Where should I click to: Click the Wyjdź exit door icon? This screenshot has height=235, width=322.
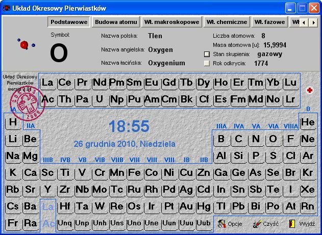click(292, 223)
